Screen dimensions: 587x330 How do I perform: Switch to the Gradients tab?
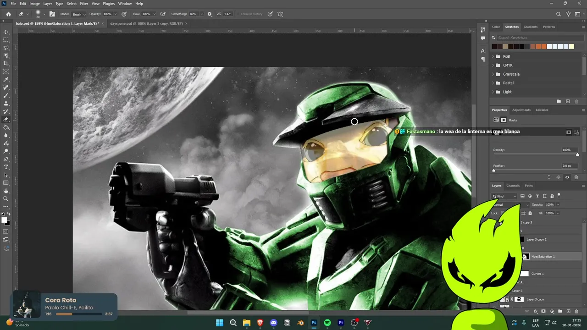tap(531, 27)
